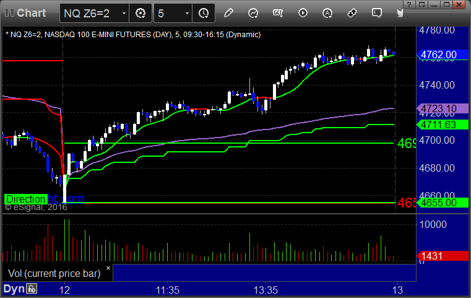Click the 4680.00 price scale label
The height and width of the screenshot is (298, 471).
(x=437, y=168)
